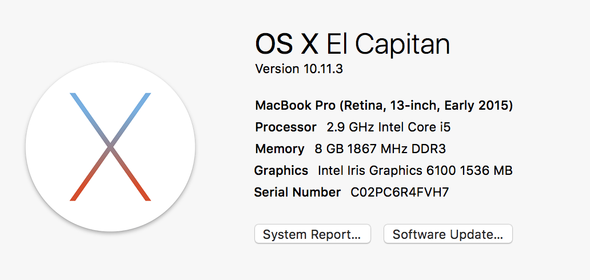Select Intel Iris Graphics 6100 text
This screenshot has width=590, height=280.
387,171
